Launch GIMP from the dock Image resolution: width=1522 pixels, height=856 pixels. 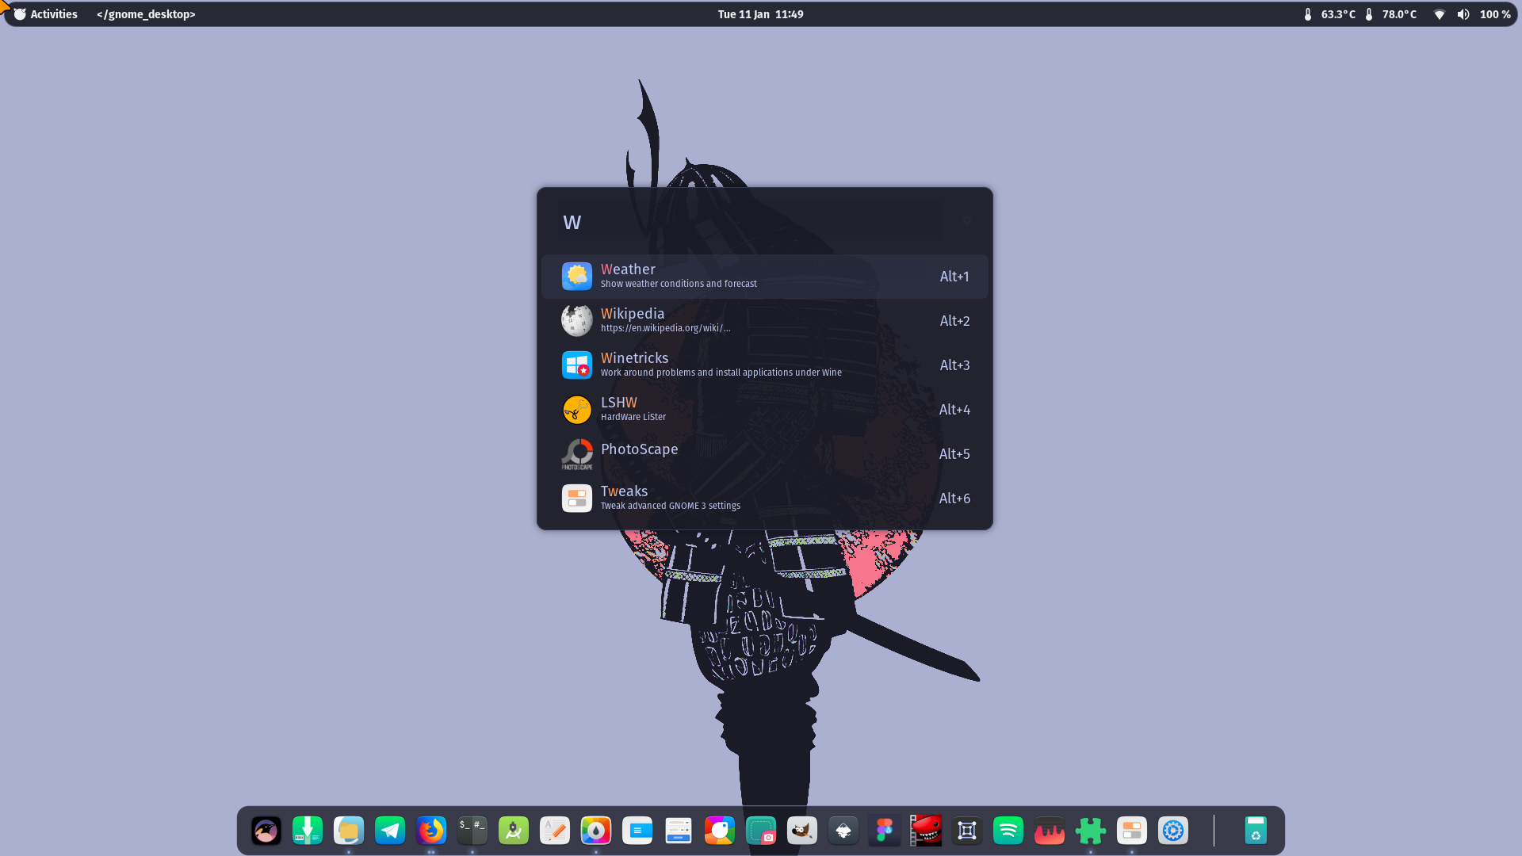(801, 831)
